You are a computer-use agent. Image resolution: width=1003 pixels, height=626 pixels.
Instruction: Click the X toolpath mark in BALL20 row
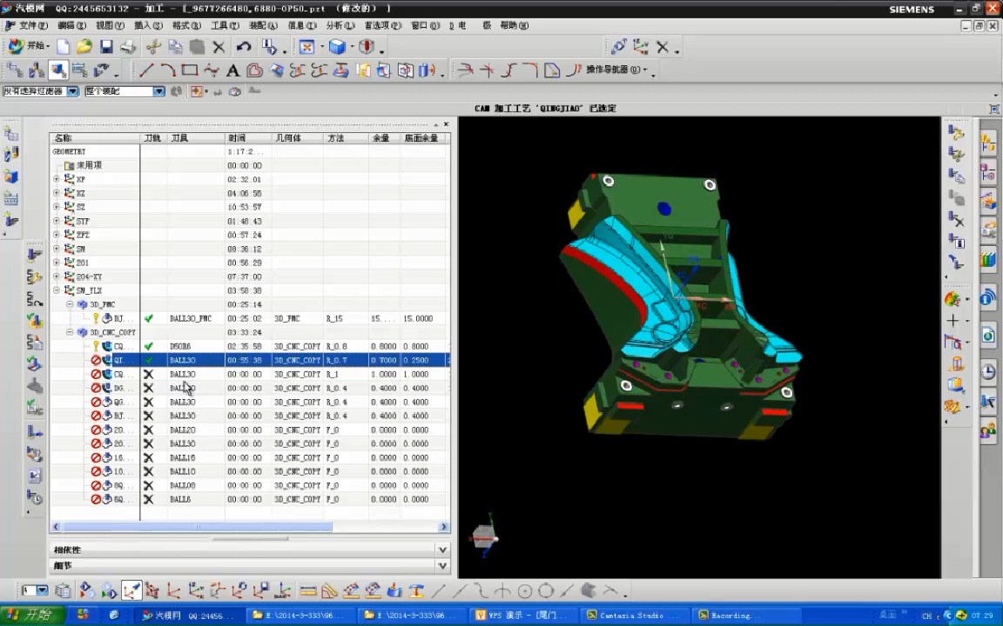point(148,430)
